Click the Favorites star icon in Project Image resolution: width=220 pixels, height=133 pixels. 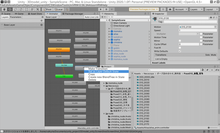[x=212, y=70]
